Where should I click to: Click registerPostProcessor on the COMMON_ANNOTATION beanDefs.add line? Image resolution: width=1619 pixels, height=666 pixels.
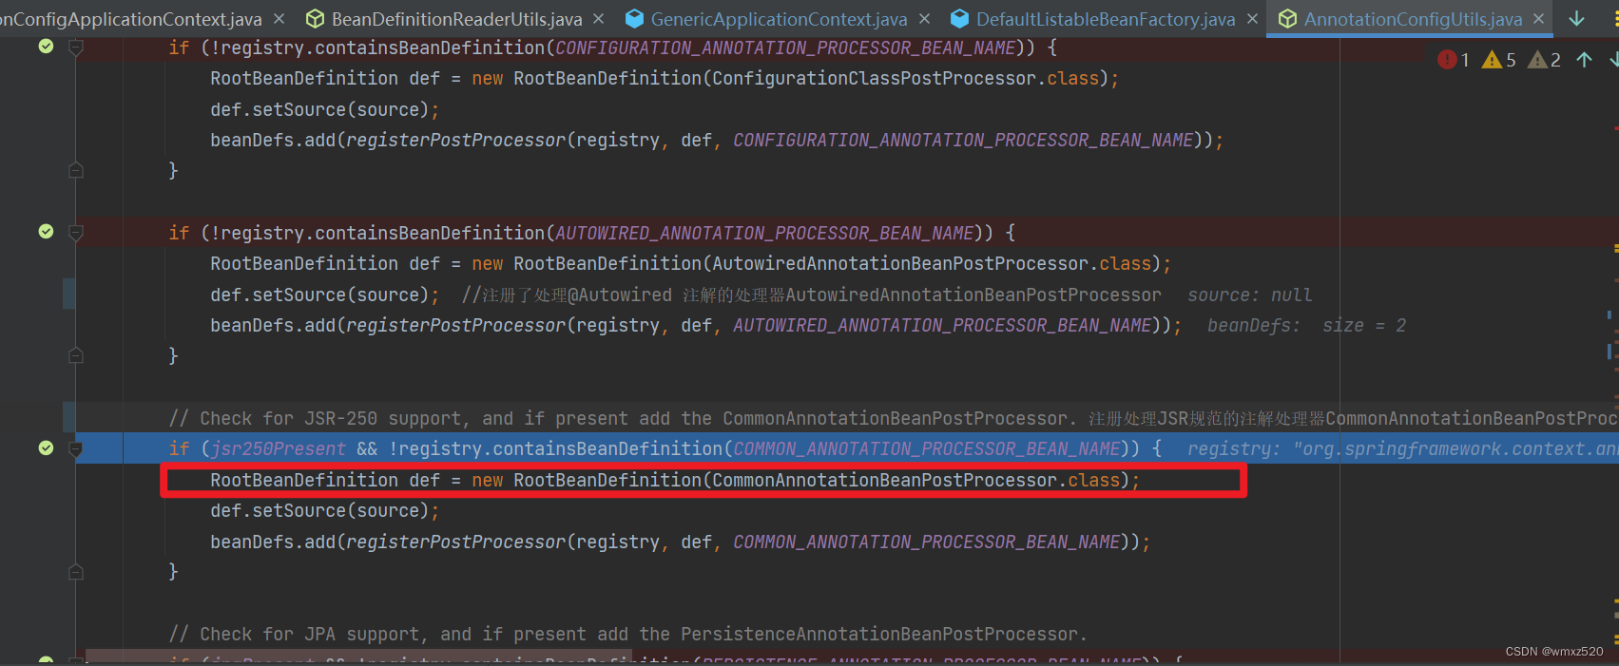coord(455,542)
